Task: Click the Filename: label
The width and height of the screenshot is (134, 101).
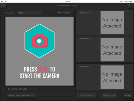Action: click(x=9, y=13)
